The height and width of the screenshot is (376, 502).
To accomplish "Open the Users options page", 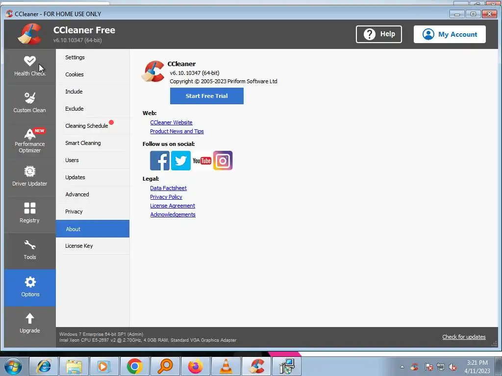I will tap(93, 160).
